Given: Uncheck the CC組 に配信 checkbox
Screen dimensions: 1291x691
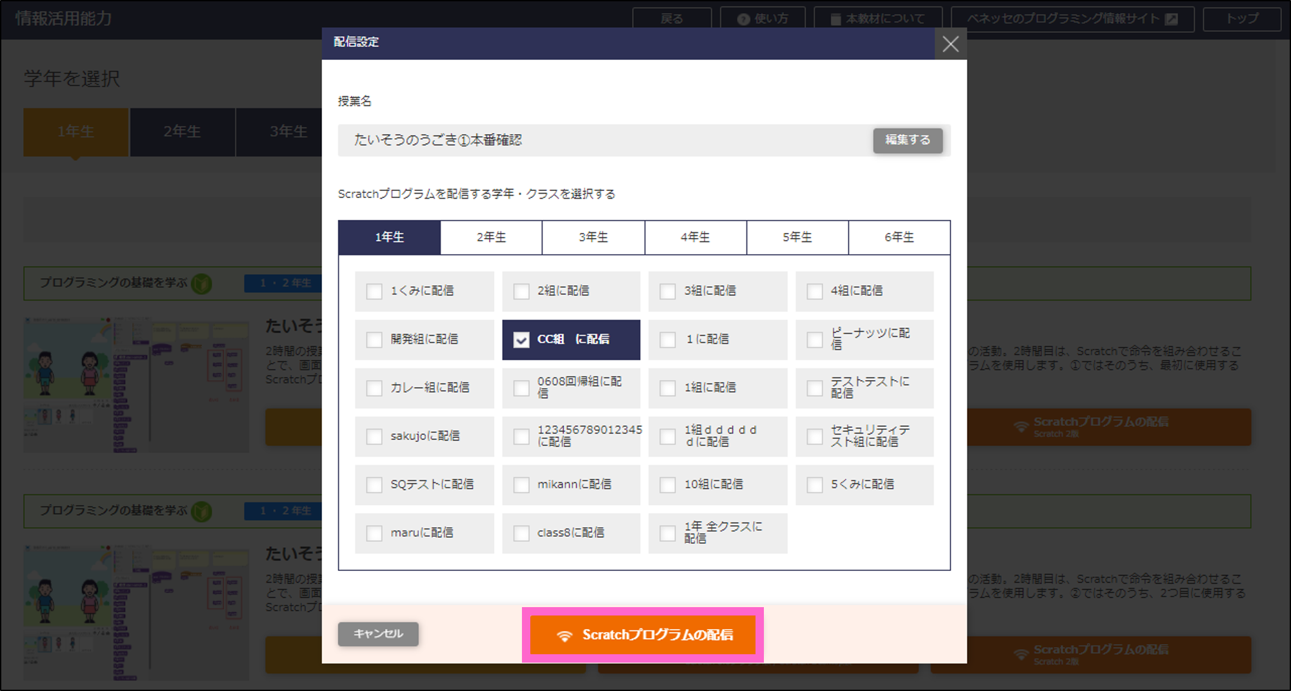Looking at the screenshot, I should click(x=521, y=339).
